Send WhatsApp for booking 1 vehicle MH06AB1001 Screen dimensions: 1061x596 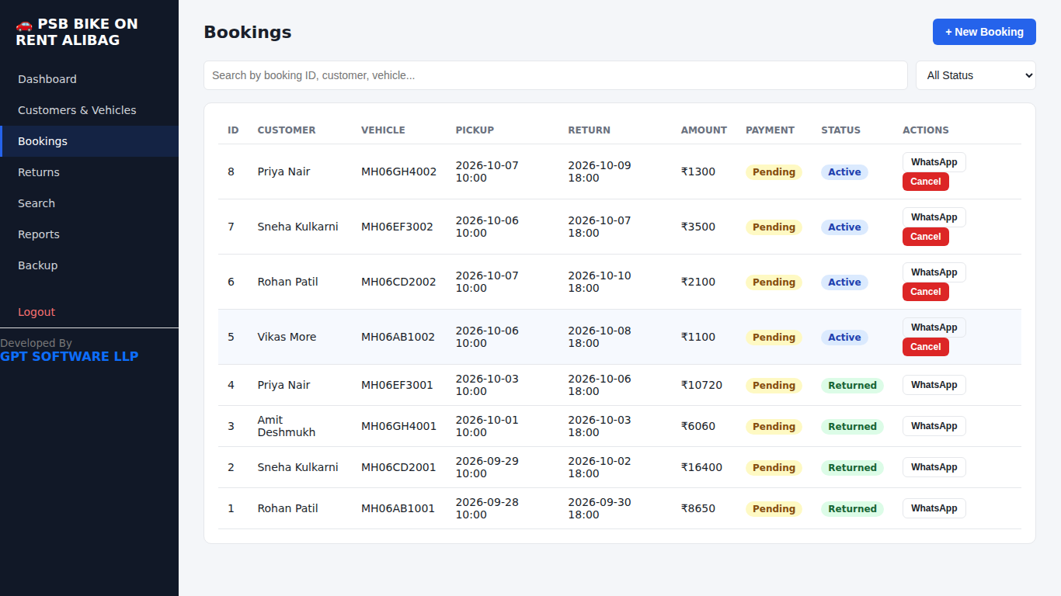click(934, 508)
